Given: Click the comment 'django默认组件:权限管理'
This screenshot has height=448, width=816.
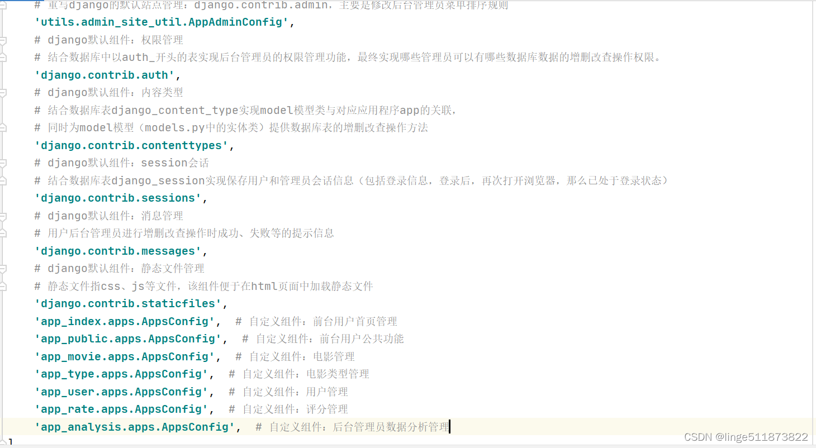Looking at the screenshot, I should click(x=109, y=40).
